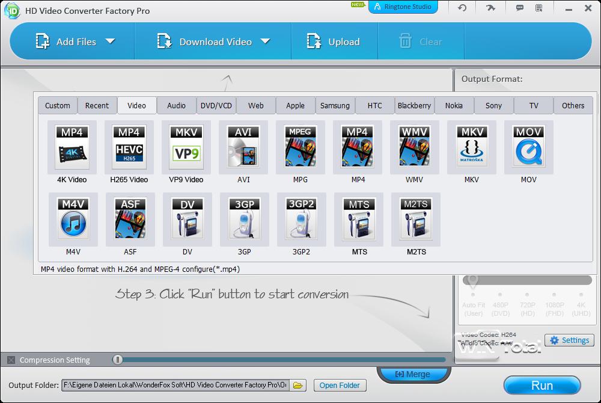The width and height of the screenshot is (601, 403).
Task: Select the MOV QuickTime format icon
Action: pos(529,146)
